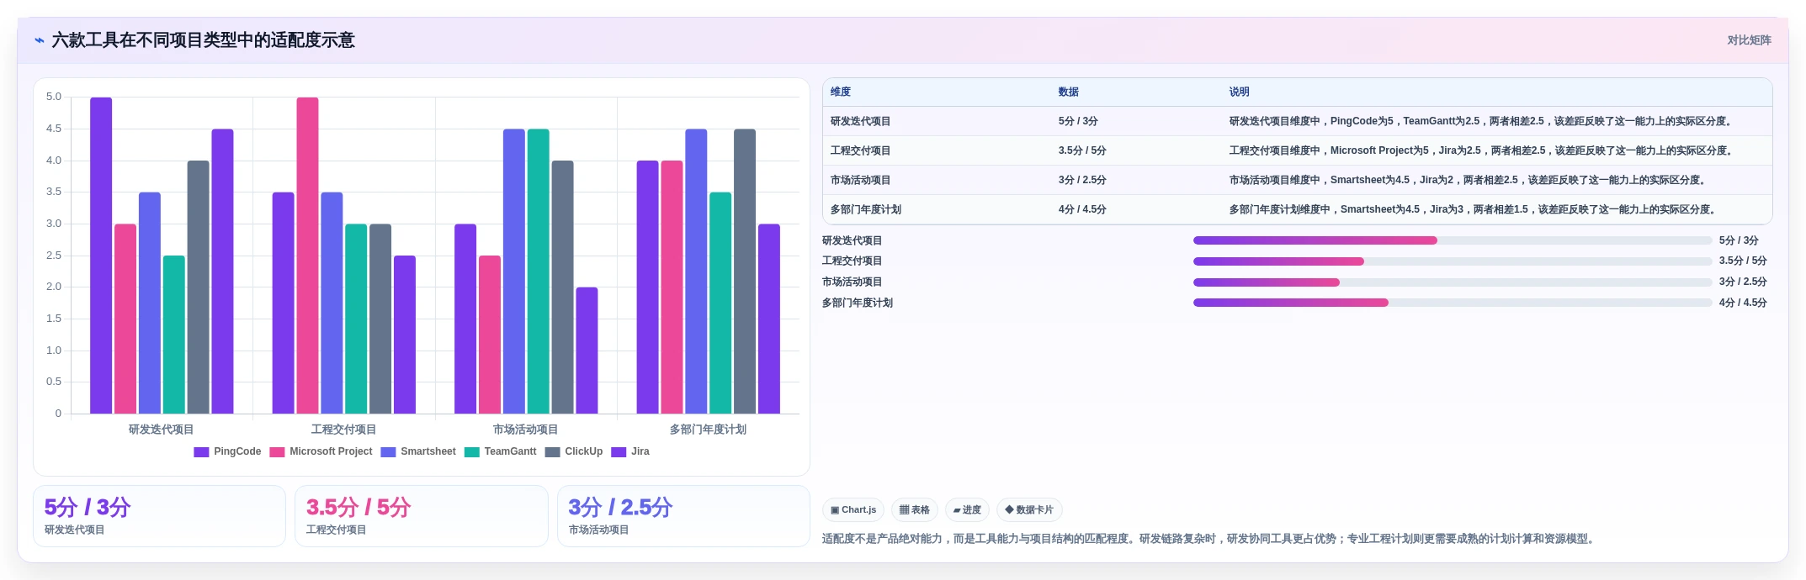
Task: Select the 工程交付项目 table row cell
Action: point(861,151)
